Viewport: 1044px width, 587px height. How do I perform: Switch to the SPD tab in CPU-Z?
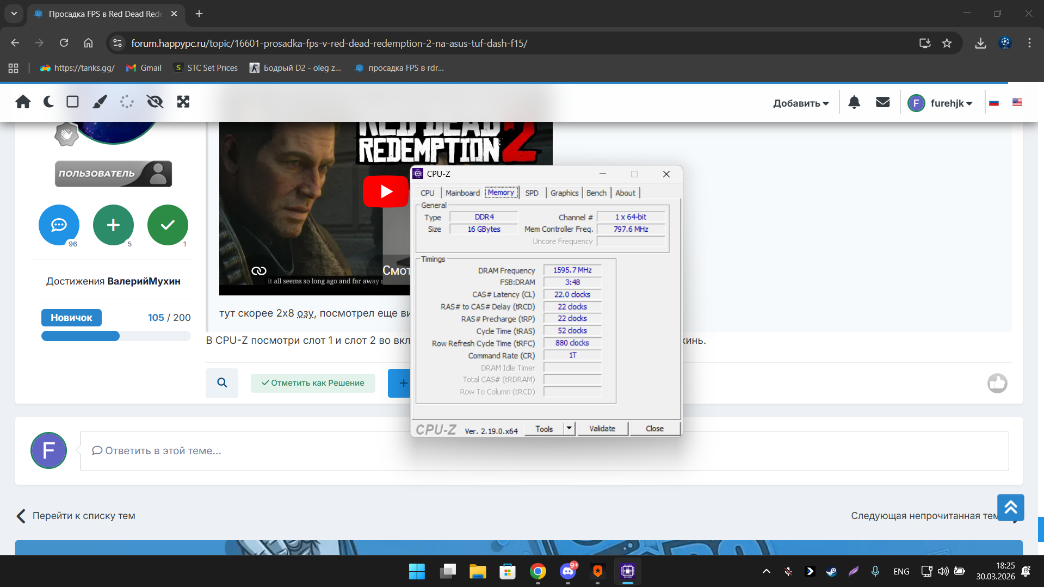[532, 193]
